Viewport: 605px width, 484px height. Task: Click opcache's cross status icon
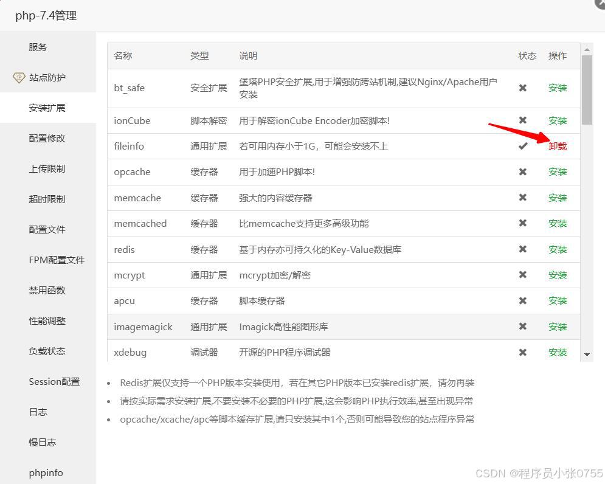tap(523, 171)
